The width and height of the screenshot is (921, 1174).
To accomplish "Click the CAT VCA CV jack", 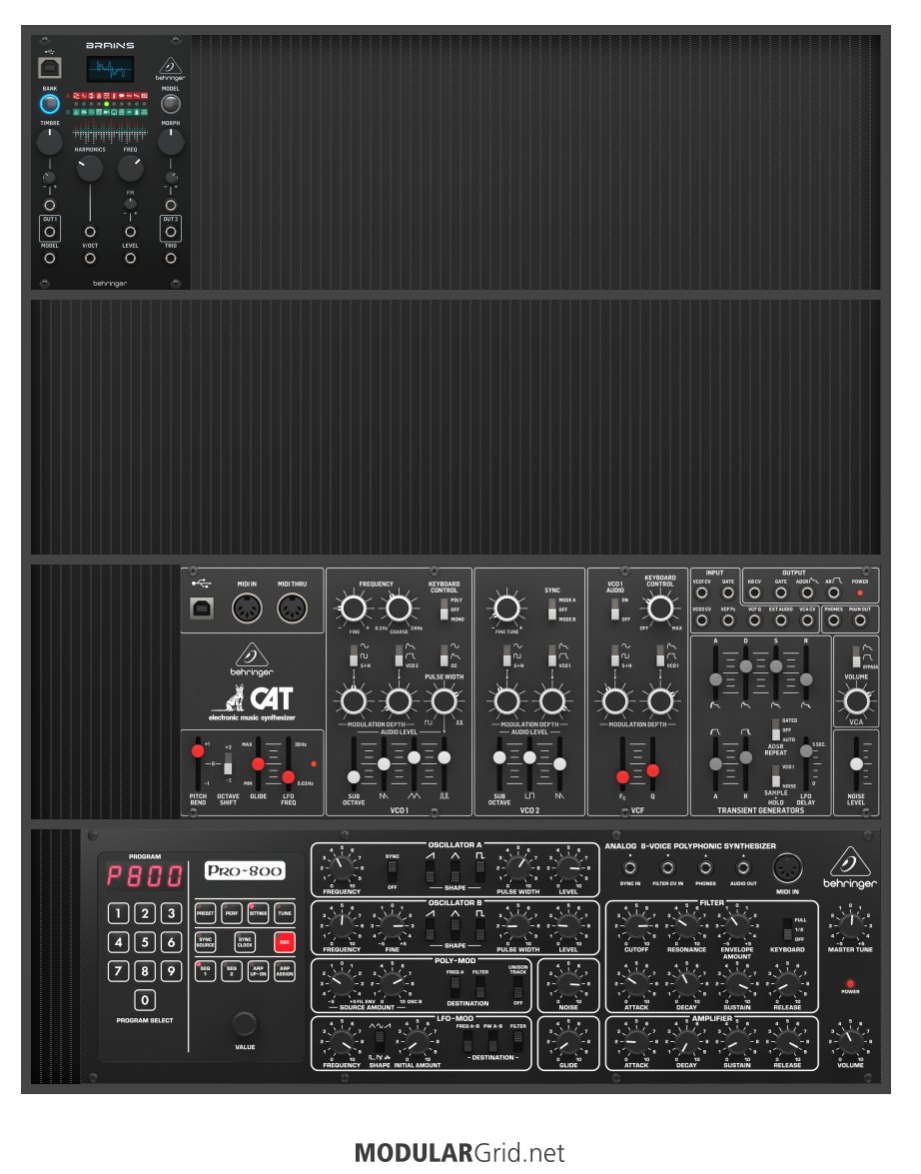I will [x=806, y=619].
